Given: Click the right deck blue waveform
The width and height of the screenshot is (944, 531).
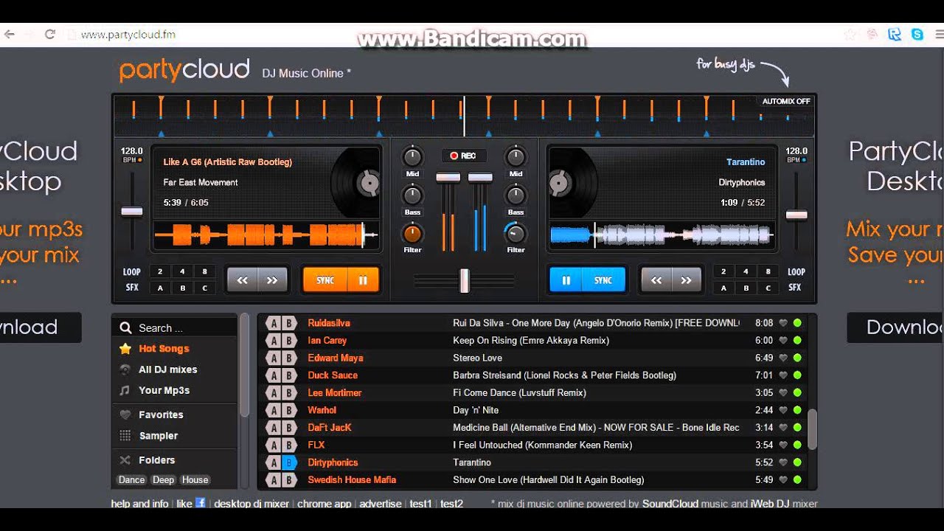Looking at the screenshot, I should click(662, 236).
